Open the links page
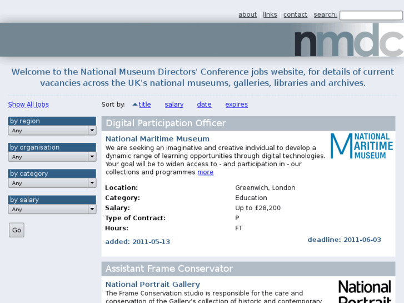Image resolution: width=404 pixels, height=303 pixels. [270, 14]
